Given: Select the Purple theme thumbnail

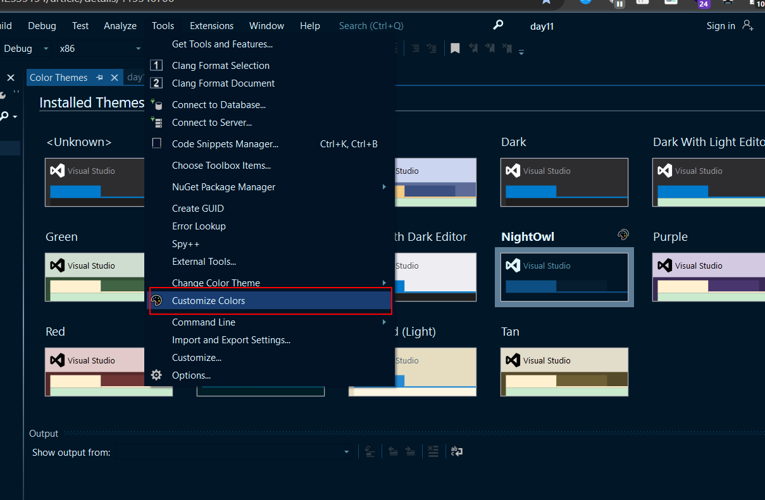Looking at the screenshot, I should (709, 277).
